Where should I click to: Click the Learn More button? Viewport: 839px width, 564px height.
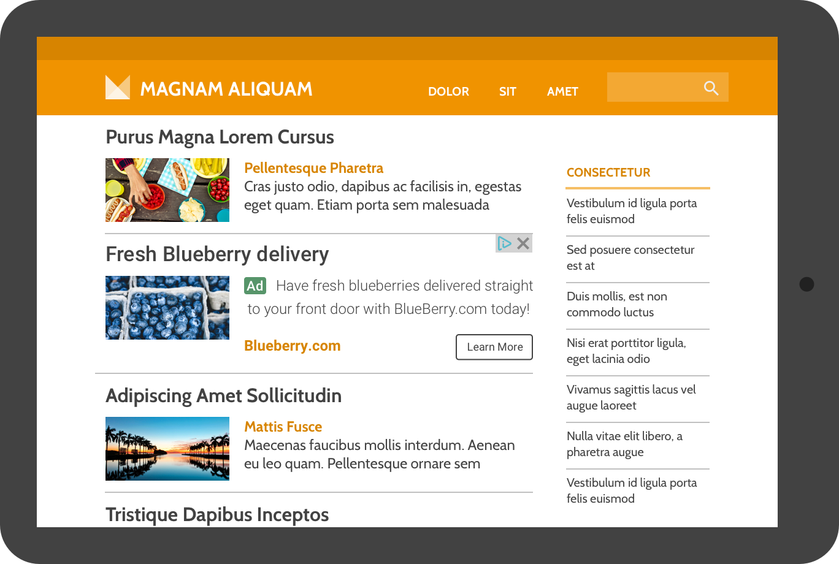(494, 347)
